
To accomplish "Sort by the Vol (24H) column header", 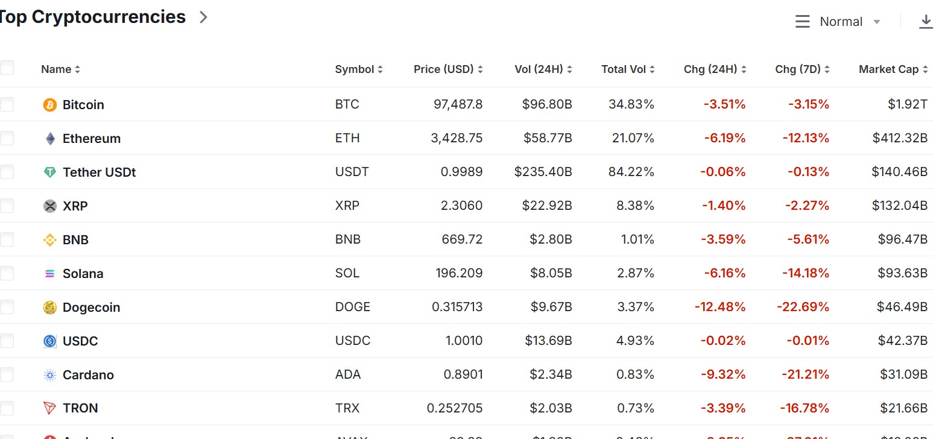I will click(543, 69).
